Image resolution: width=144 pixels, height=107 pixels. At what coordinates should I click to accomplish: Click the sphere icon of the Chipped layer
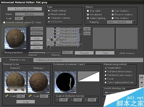pyautogui.click(x=51, y=39)
